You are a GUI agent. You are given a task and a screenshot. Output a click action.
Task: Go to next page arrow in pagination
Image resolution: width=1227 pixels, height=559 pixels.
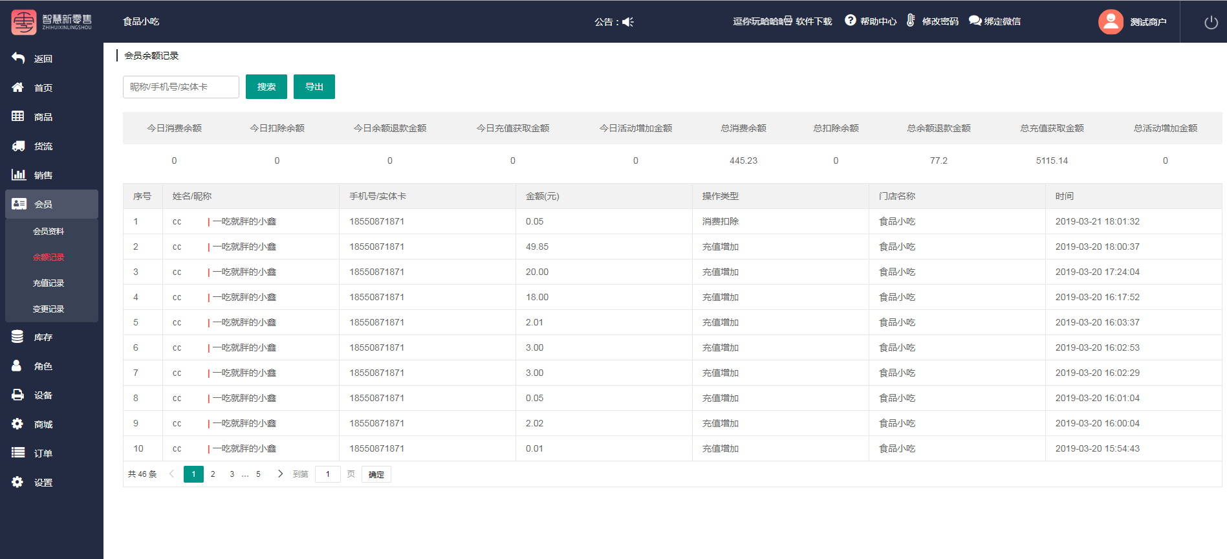pos(280,474)
